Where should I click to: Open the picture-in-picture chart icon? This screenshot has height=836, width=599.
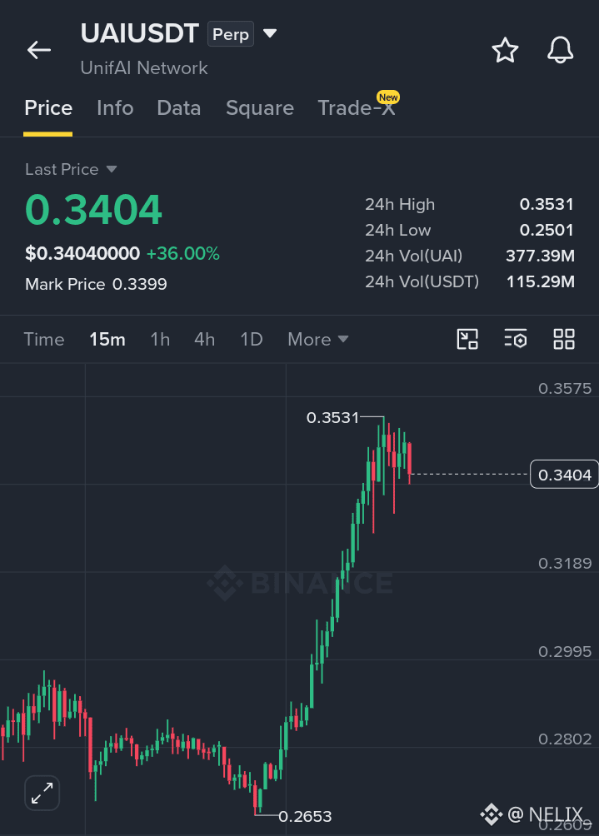point(467,339)
